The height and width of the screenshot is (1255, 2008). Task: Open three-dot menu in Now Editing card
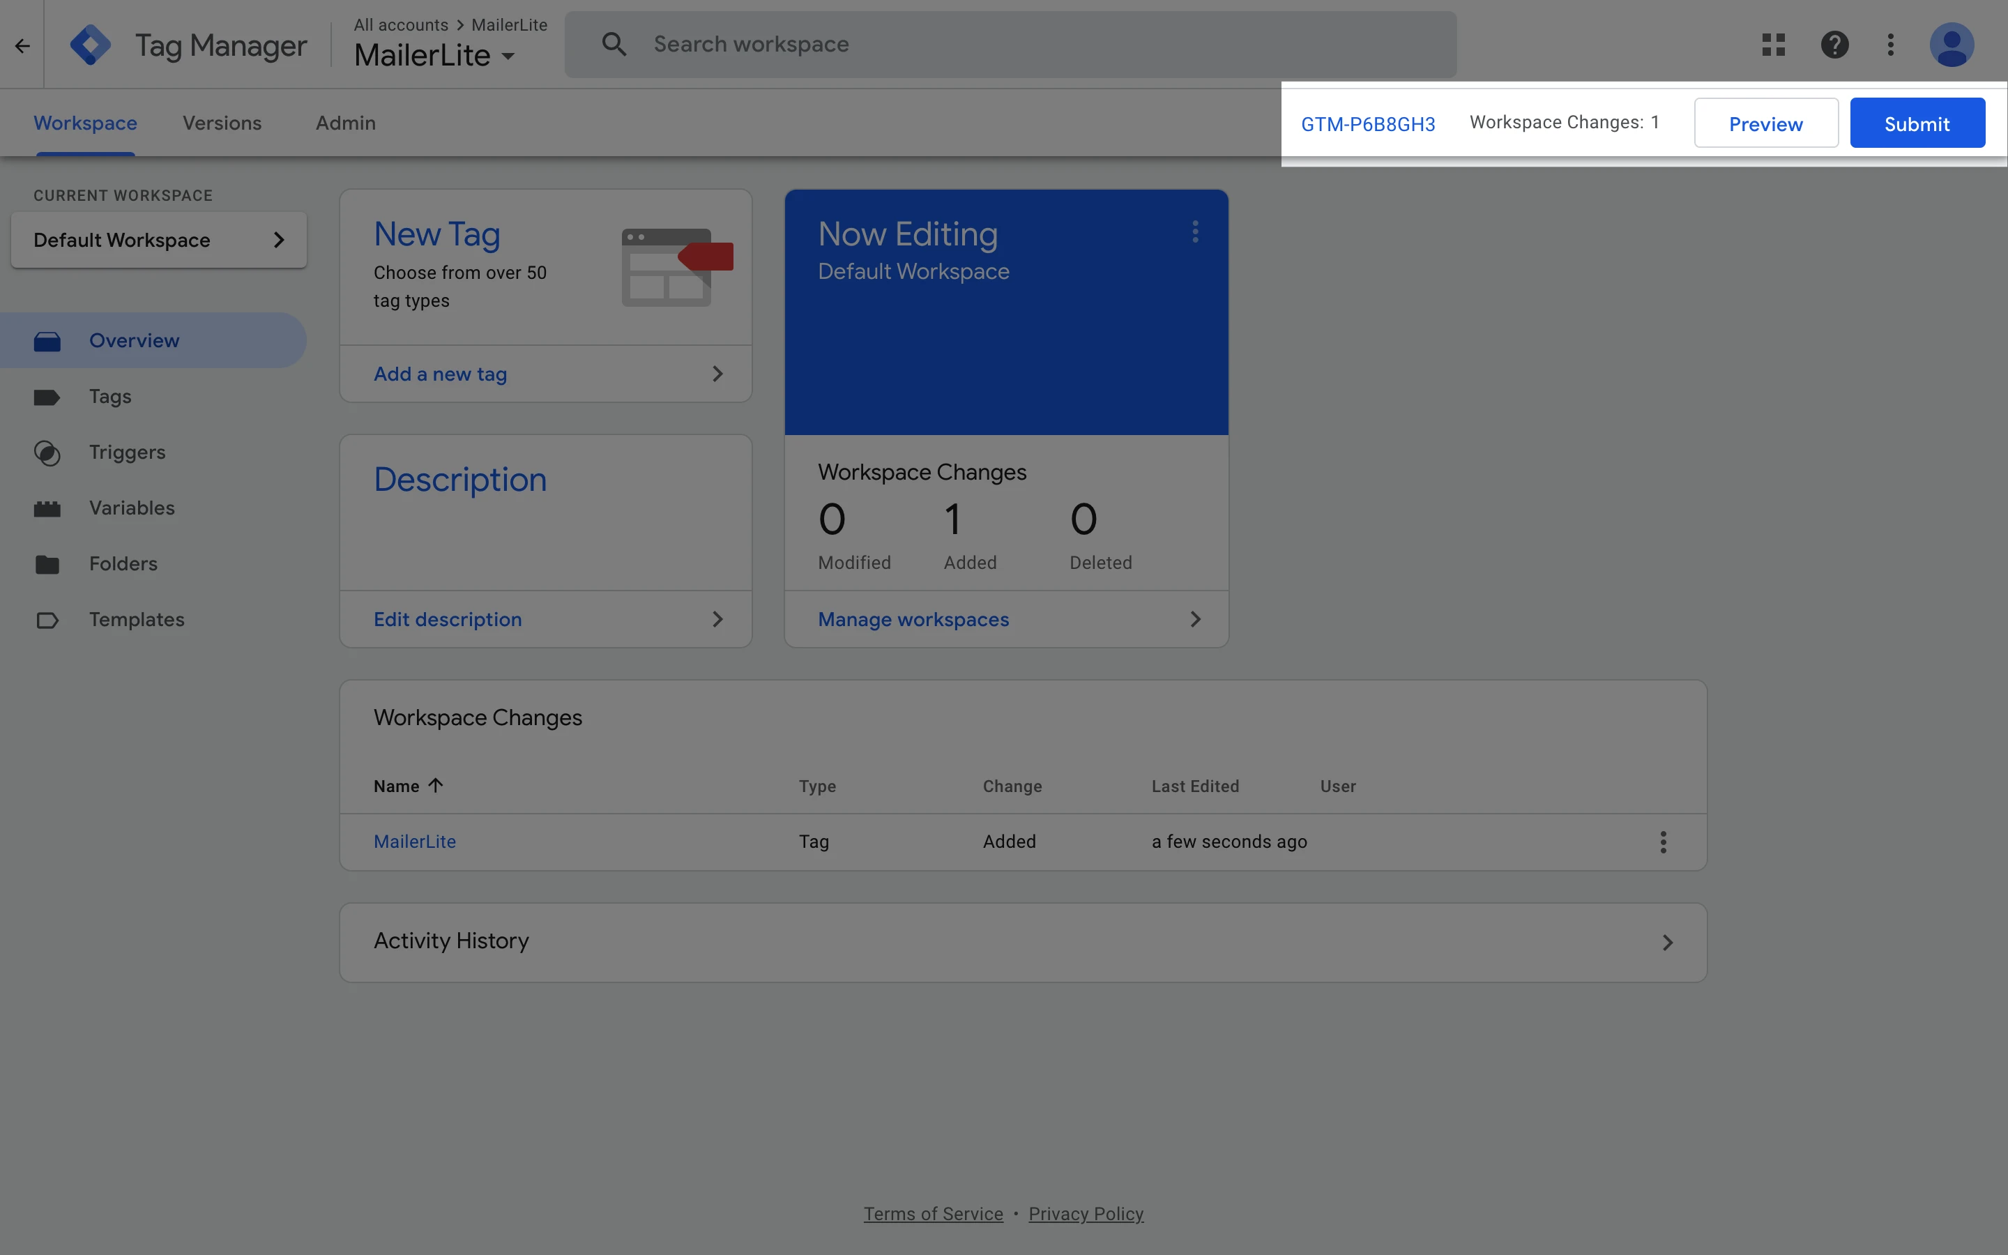point(1195,231)
